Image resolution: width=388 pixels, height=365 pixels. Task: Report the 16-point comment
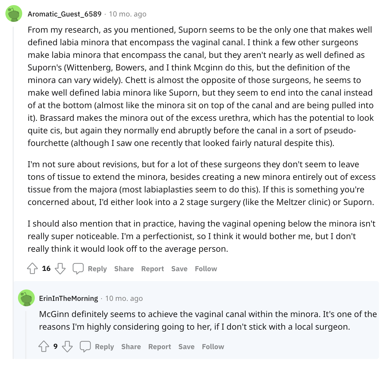pos(153,269)
